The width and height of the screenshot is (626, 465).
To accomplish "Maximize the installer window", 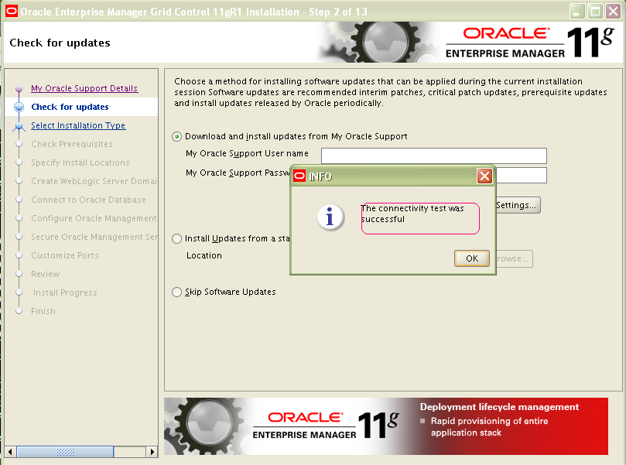I will 595,11.
